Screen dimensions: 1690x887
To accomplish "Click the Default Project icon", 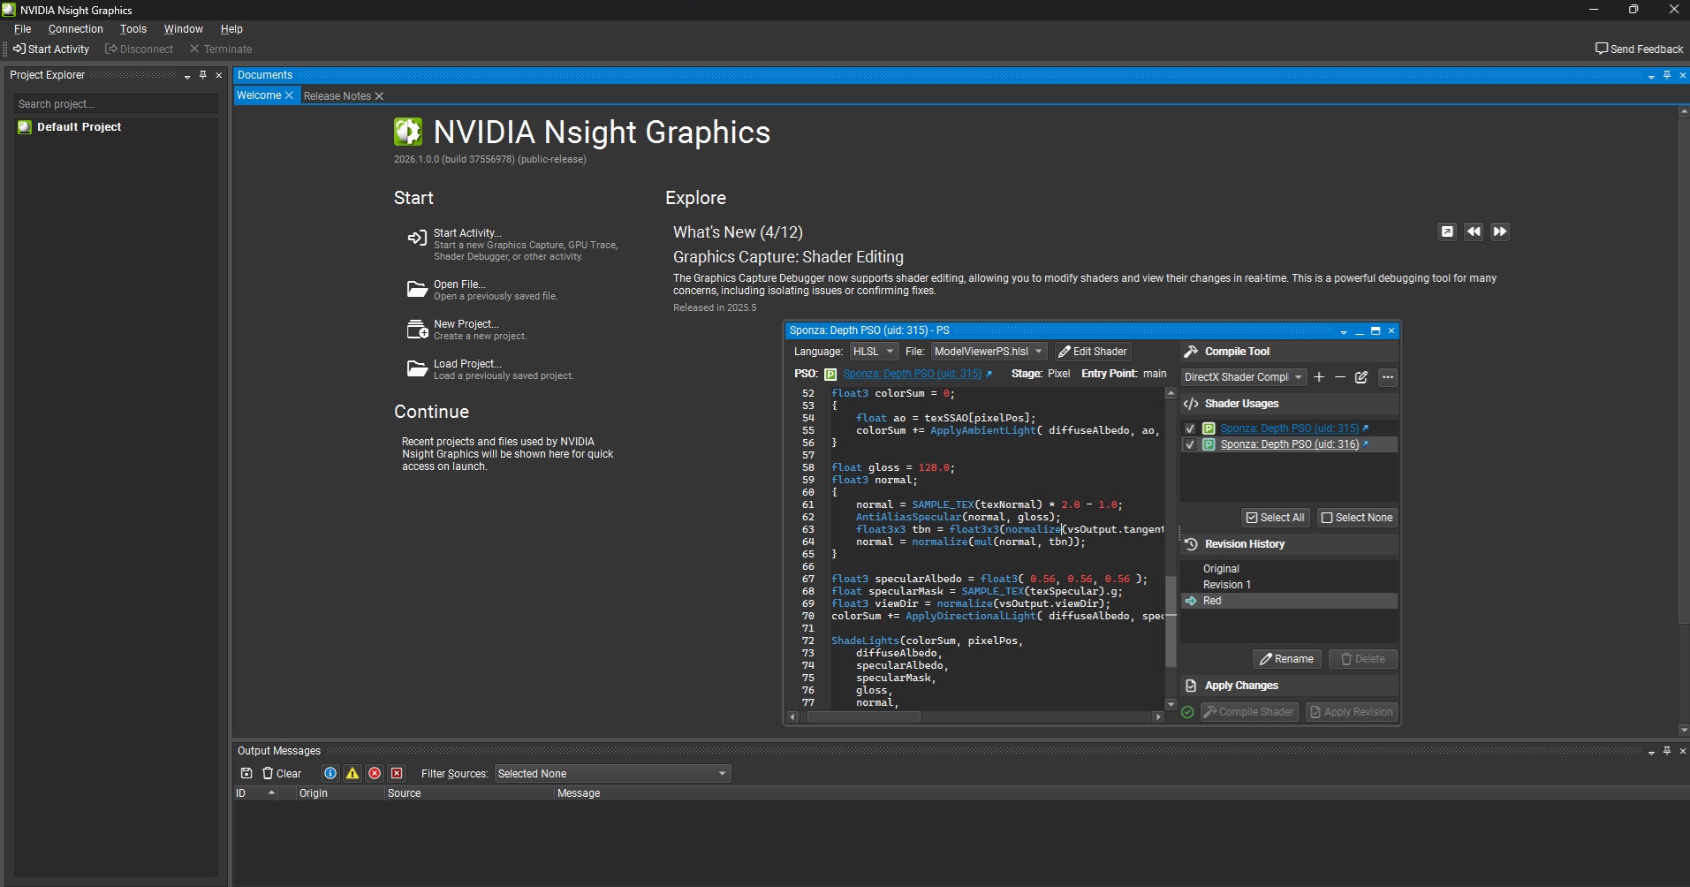I will click(x=25, y=127).
